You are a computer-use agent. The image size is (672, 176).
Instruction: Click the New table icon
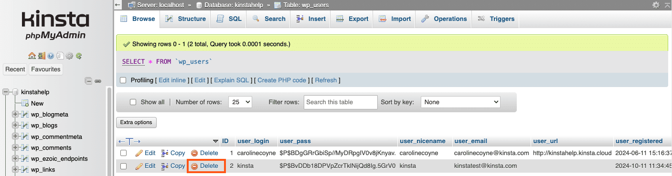pyautogui.click(x=25, y=103)
